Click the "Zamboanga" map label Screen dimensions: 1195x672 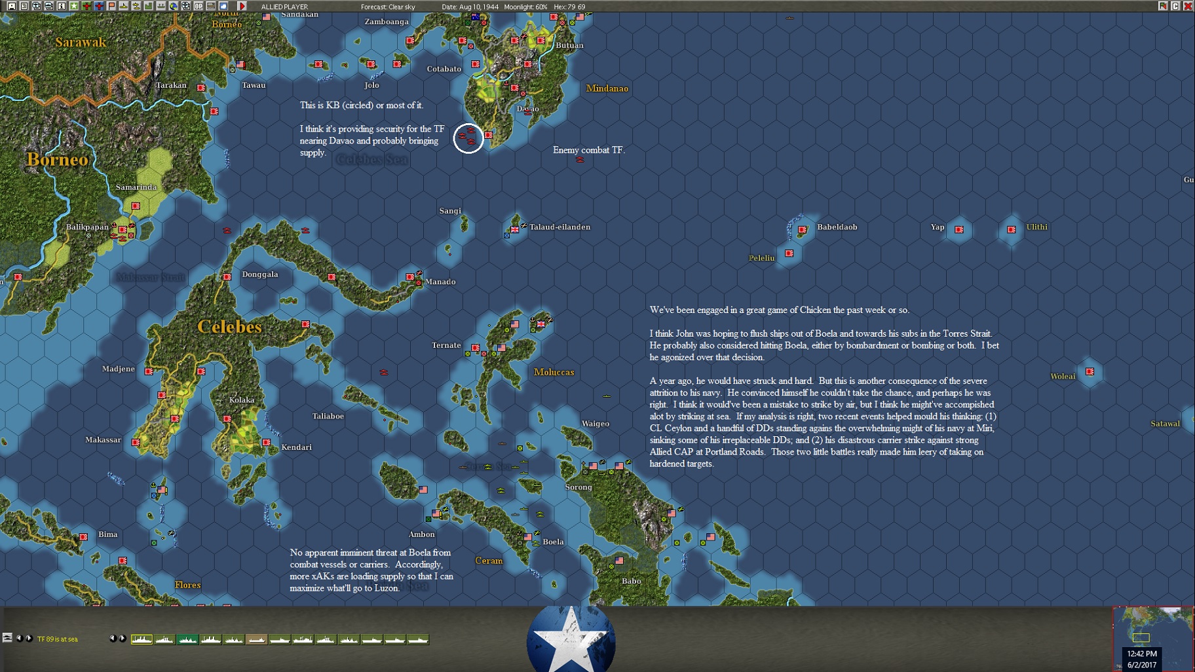[387, 22]
